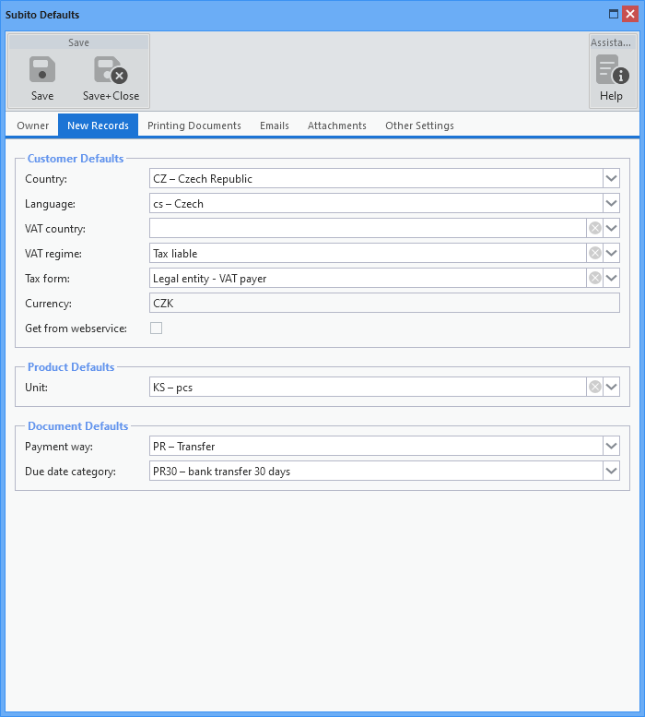Click into the Currency field showing CZK
Screen dimensions: 645x717
pos(384,304)
